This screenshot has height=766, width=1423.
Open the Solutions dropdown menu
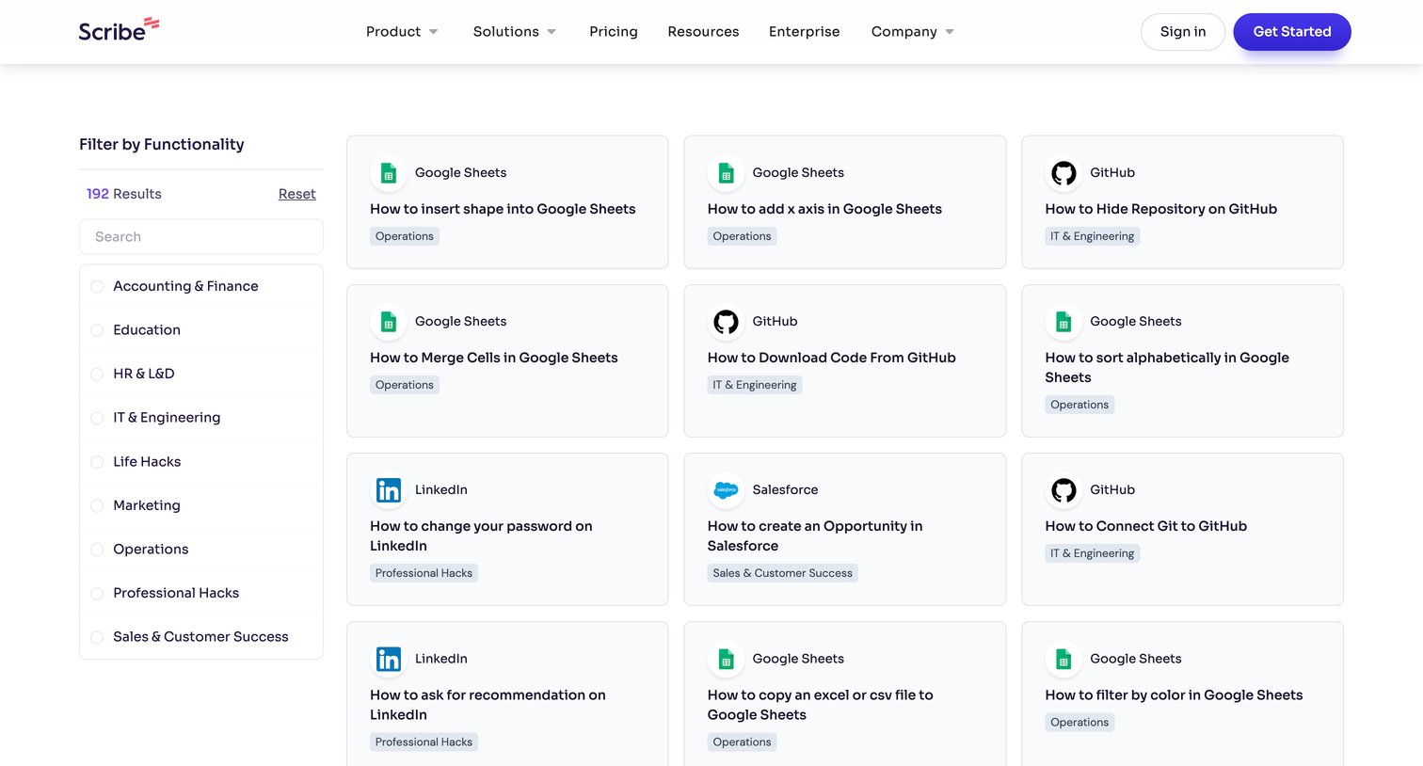(x=515, y=32)
